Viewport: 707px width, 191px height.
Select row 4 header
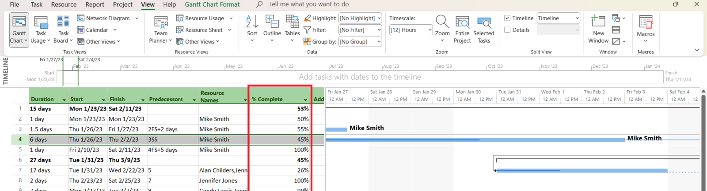(20, 140)
